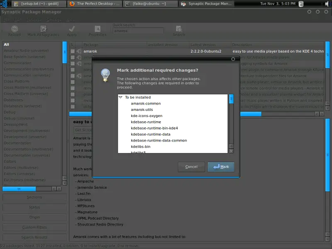Open the trash icon in the top panel
This screenshot has height=249, width=332.
click(301, 4)
